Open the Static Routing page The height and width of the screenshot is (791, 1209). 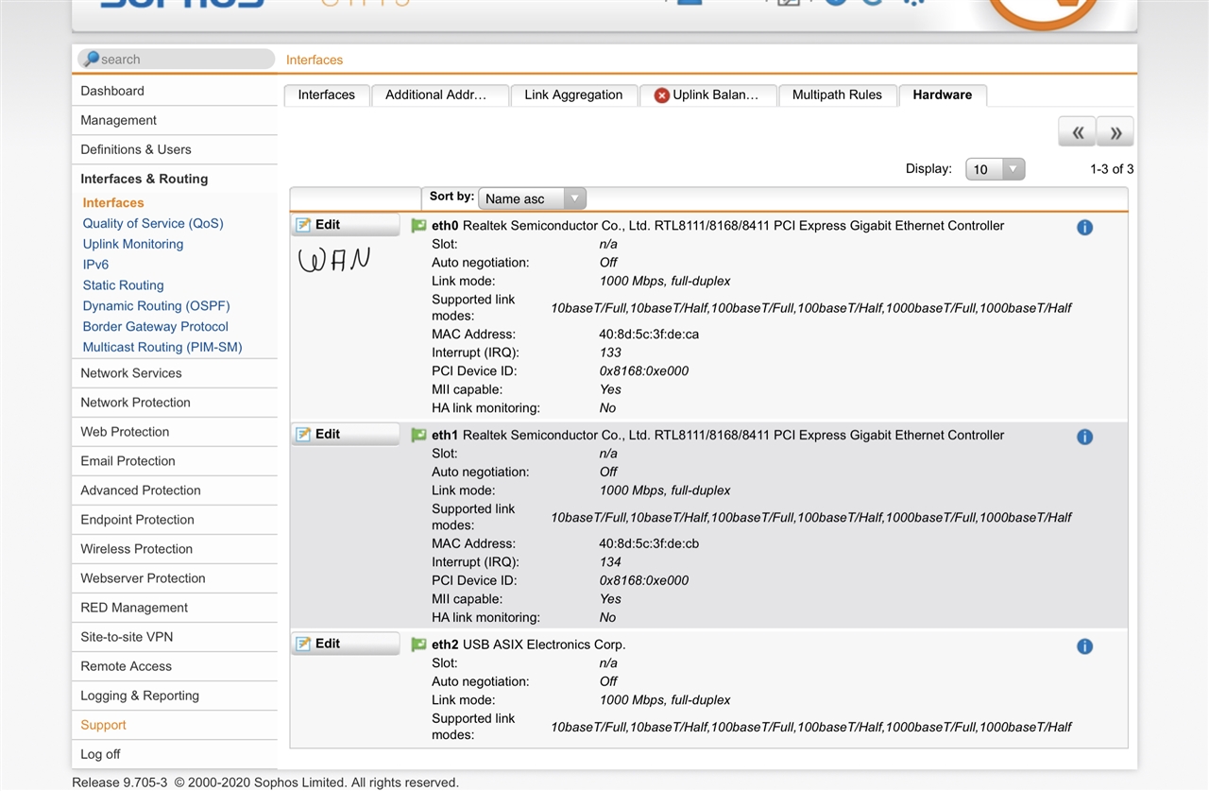coord(123,285)
